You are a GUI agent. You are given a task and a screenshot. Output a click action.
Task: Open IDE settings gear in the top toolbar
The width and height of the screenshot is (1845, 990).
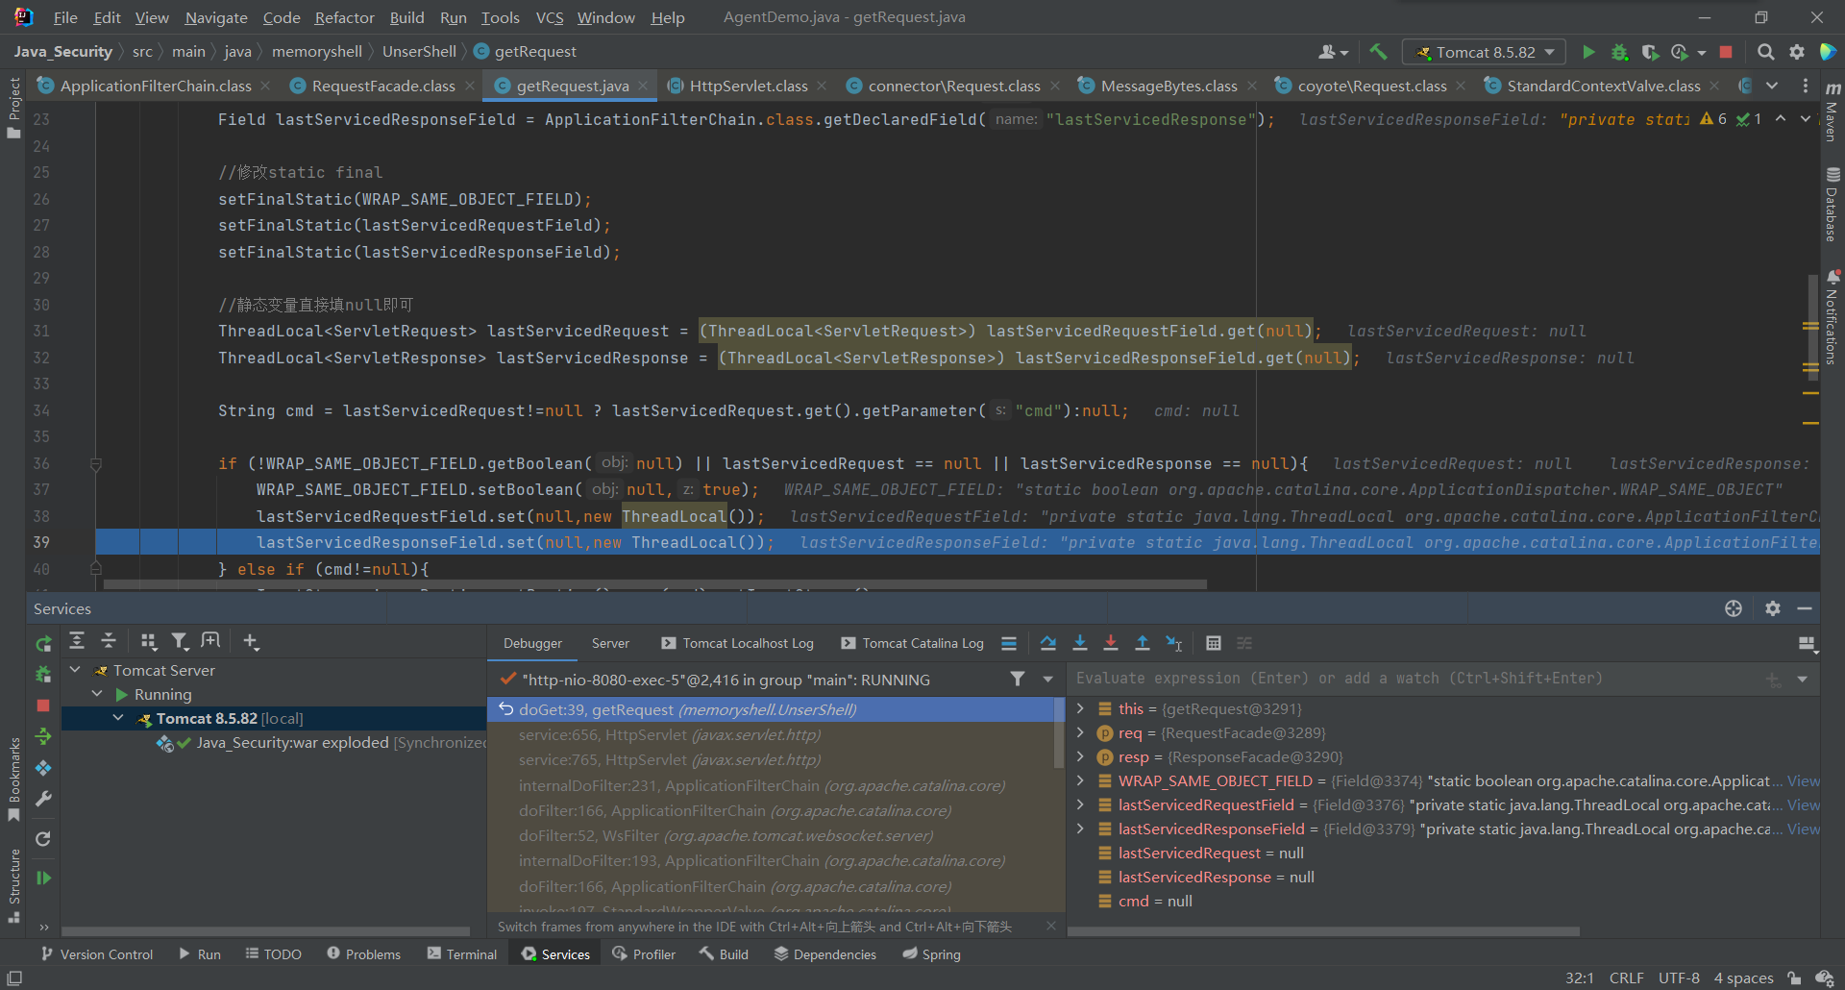(1796, 52)
